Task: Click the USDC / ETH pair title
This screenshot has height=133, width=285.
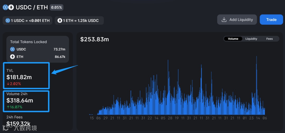Action: coord(32,7)
